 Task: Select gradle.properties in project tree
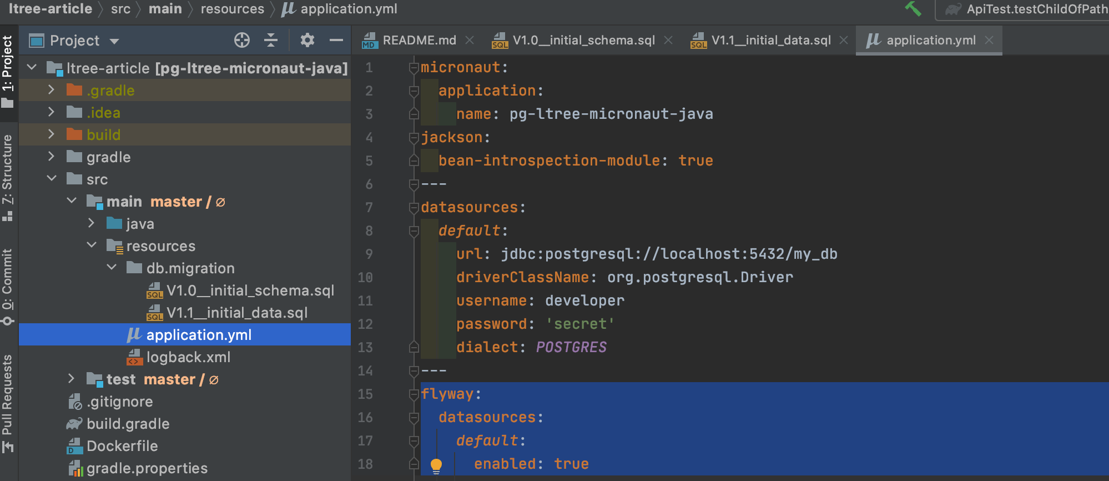click(x=147, y=468)
